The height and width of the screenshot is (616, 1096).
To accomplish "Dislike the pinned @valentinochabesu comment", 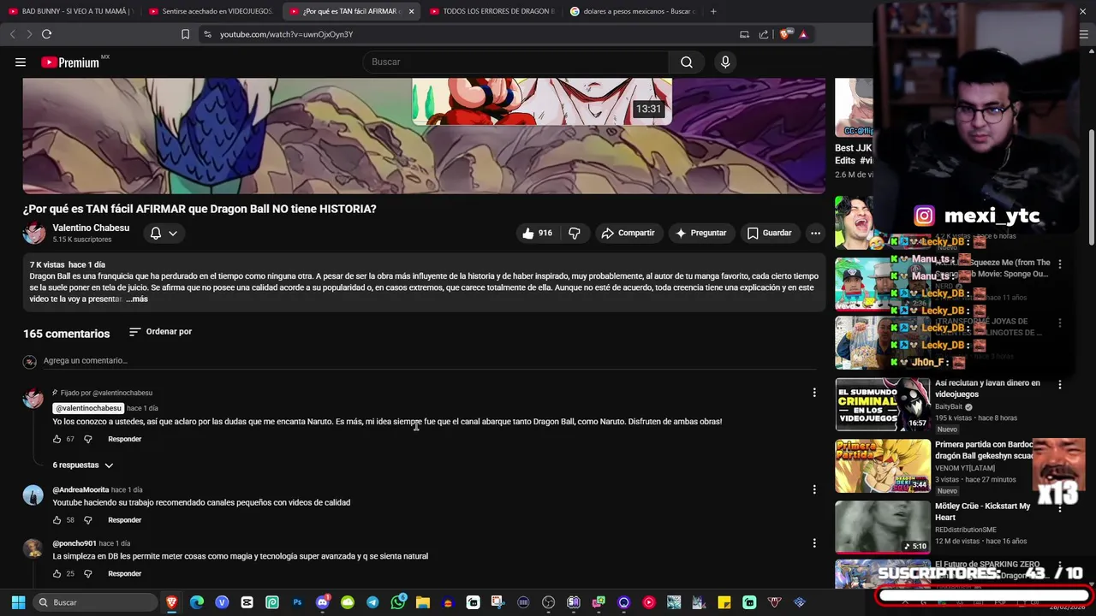I will [87, 439].
